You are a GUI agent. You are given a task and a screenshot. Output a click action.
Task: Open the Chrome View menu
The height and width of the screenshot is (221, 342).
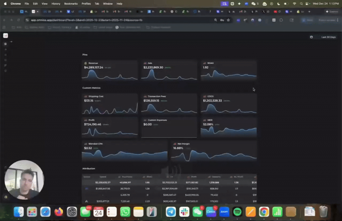(x=44, y=4)
